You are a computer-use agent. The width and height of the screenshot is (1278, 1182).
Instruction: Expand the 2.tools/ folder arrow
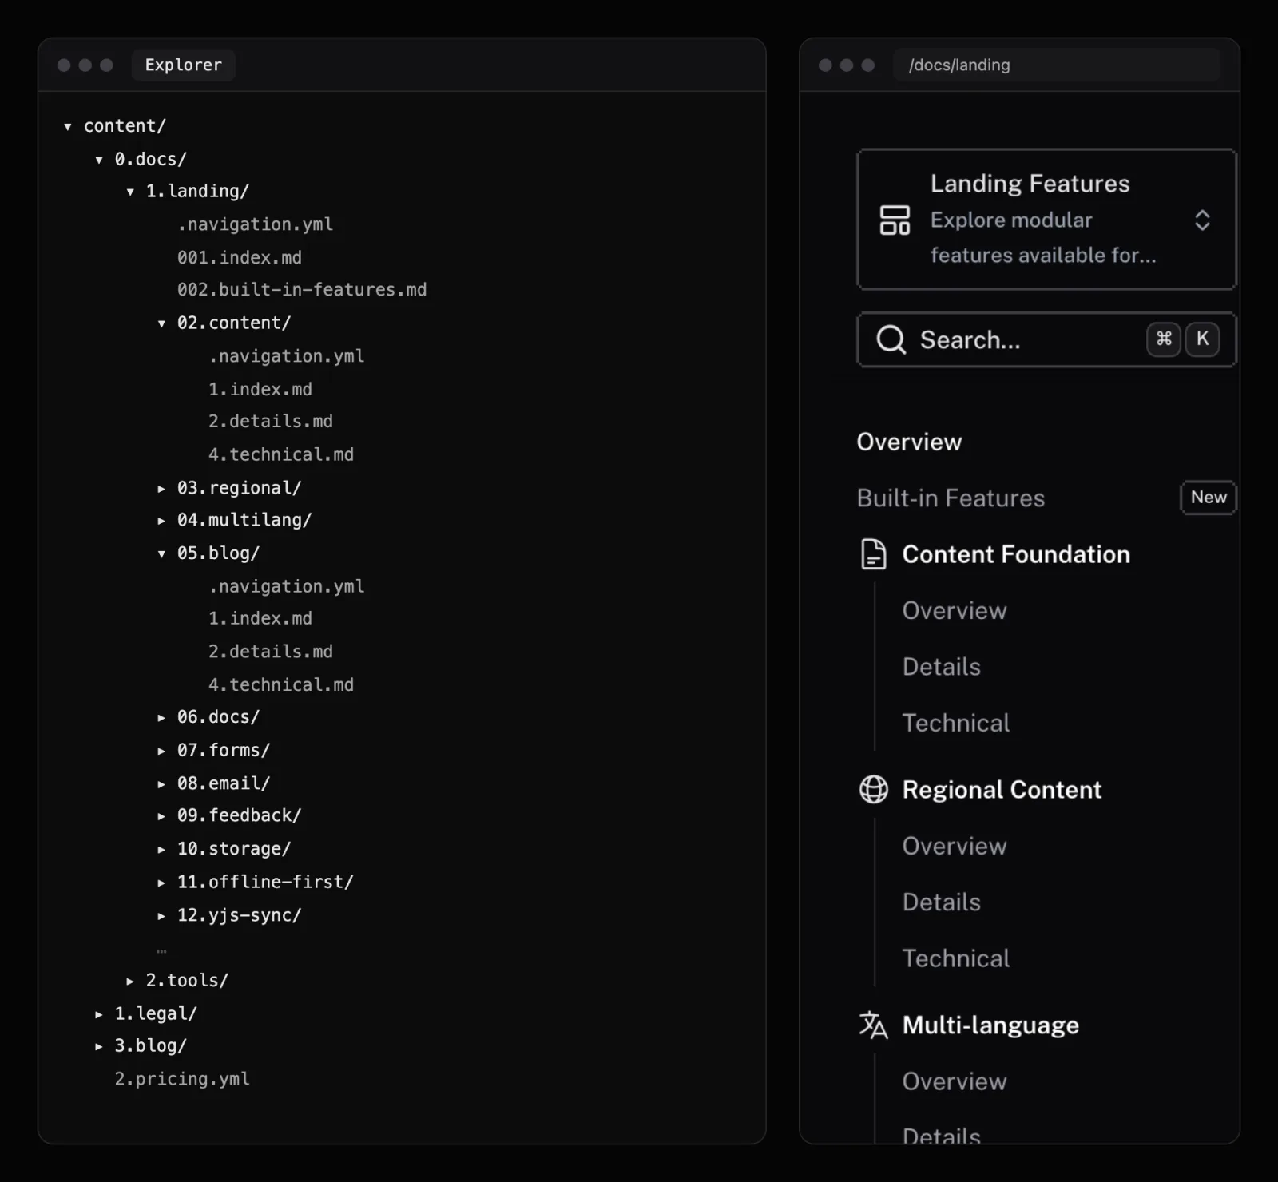pyautogui.click(x=130, y=981)
